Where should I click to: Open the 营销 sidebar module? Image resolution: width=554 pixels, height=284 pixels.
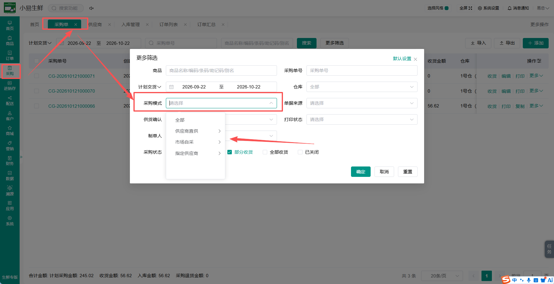[x=10, y=146]
